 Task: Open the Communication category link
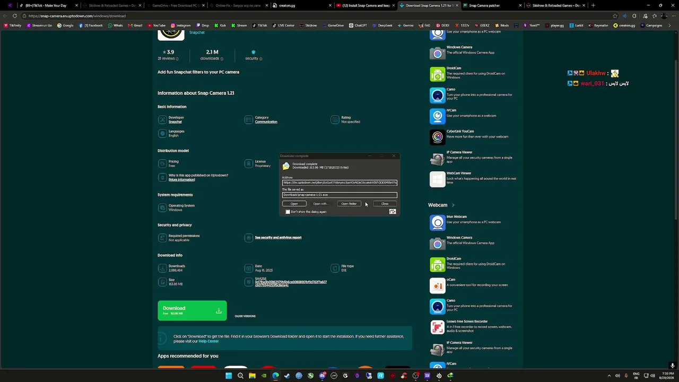266,122
